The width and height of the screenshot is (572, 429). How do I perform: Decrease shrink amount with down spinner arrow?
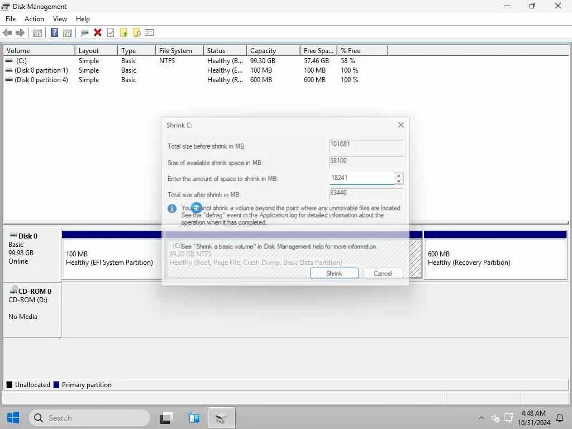399,181
